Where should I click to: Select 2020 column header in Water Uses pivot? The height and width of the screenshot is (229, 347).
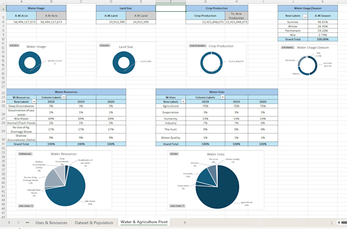click(x=263, y=102)
